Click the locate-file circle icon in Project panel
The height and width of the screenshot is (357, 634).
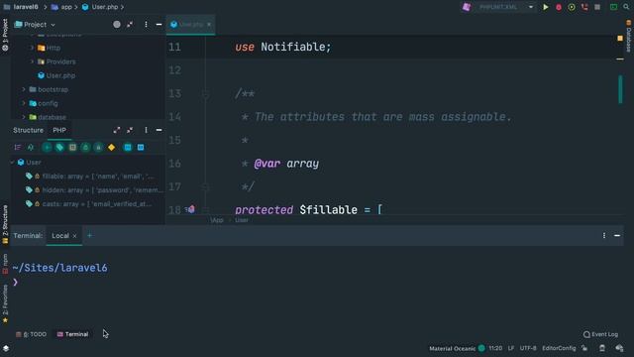tap(117, 24)
